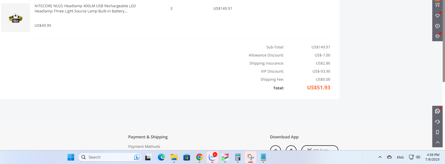Open the chat message bubble icon

(437, 36)
